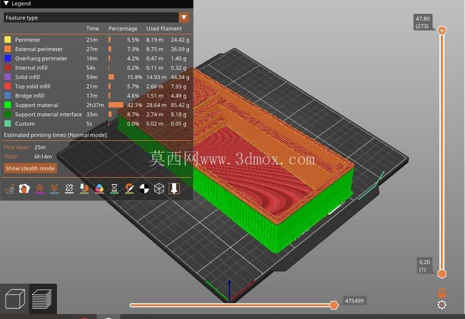Click the 475499 move count label
Viewport: 465px width, 319px height.
(354, 301)
